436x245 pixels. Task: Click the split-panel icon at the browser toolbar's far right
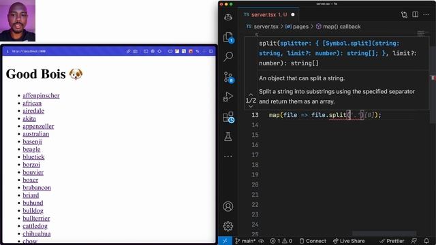click(x=211, y=52)
